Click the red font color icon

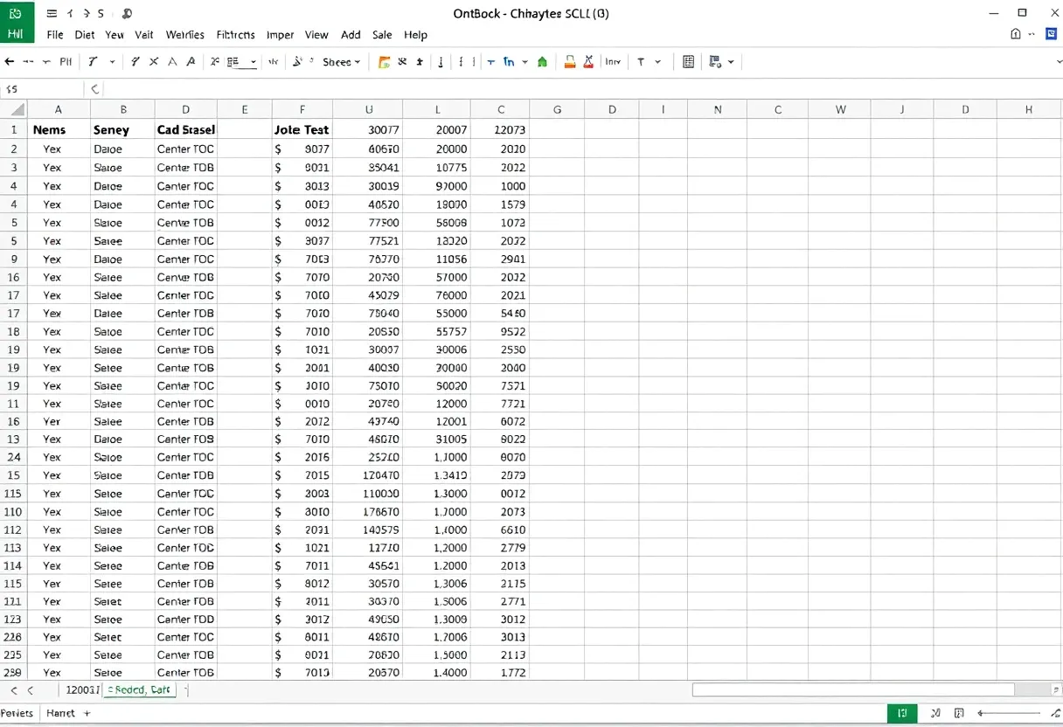589,61
